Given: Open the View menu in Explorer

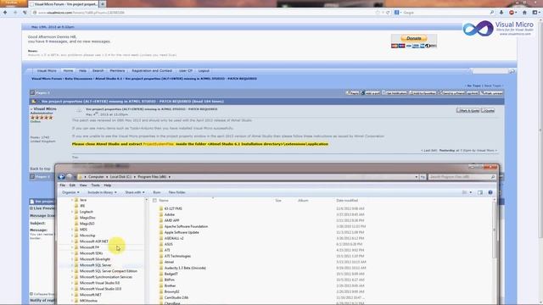Looking at the screenshot, I should coord(83,186).
